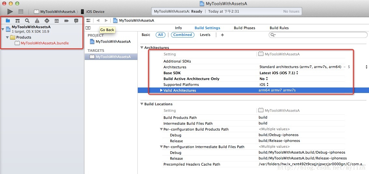The height and width of the screenshot is (174, 369).
Task: Open the Base SDK popup
Action: point(279,73)
